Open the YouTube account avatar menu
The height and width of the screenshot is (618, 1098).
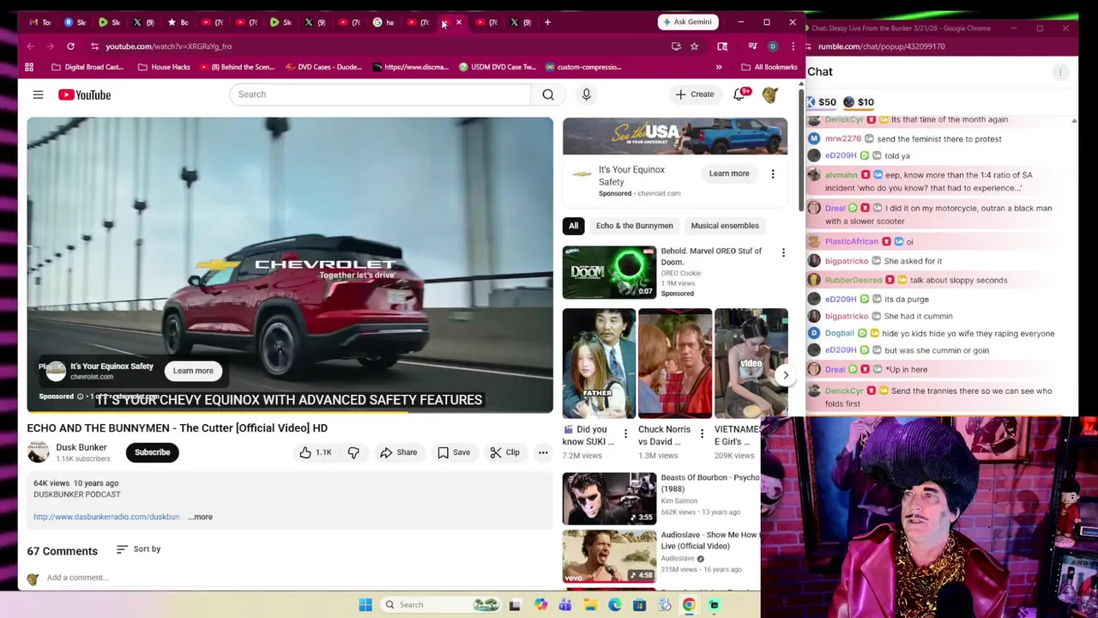pos(770,94)
